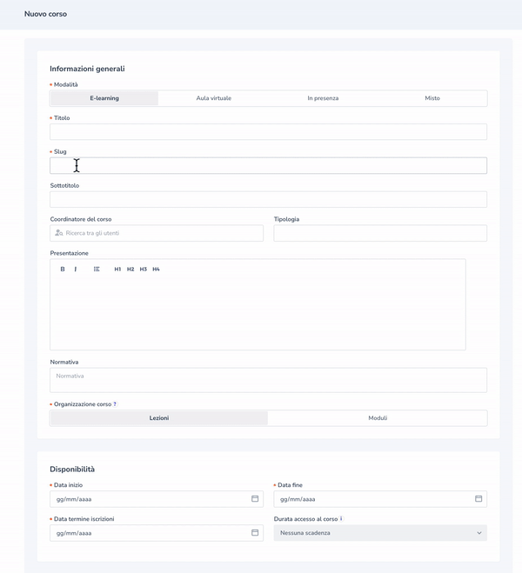Apply H1 heading in editor toolbar
522x573 pixels.
[x=117, y=270]
